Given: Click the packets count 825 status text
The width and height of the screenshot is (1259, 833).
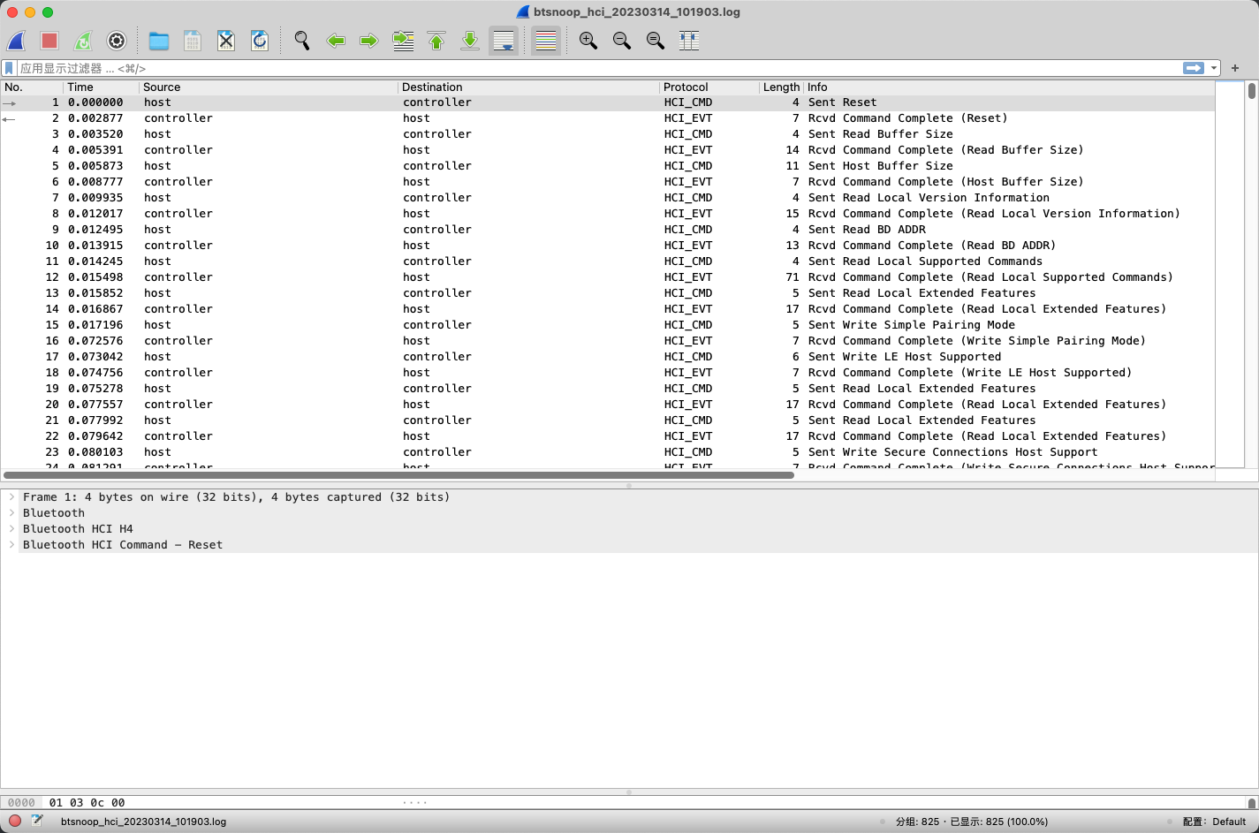Looking at the screenshot, I should point(972,822).
